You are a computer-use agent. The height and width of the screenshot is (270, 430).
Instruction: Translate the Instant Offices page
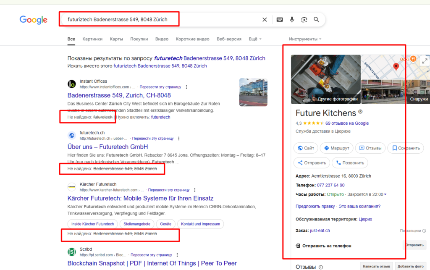(160, 87)
